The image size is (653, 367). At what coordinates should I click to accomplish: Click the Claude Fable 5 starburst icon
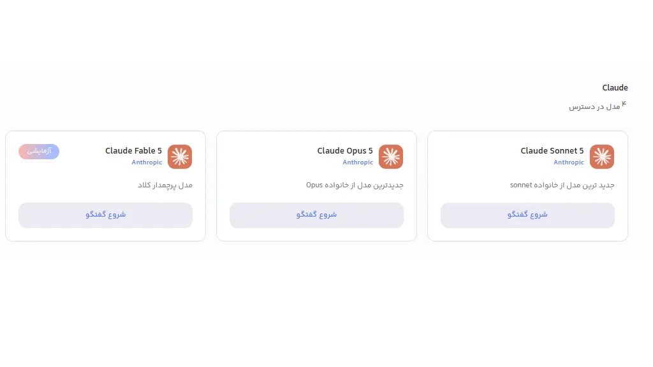tap(180, 157)
